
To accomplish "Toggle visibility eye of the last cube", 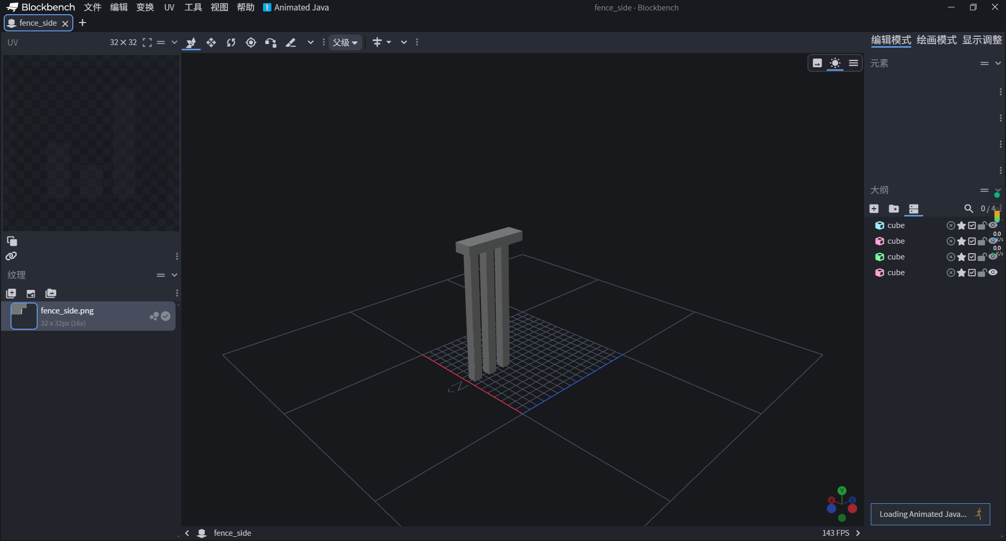I will coord(993,273).
